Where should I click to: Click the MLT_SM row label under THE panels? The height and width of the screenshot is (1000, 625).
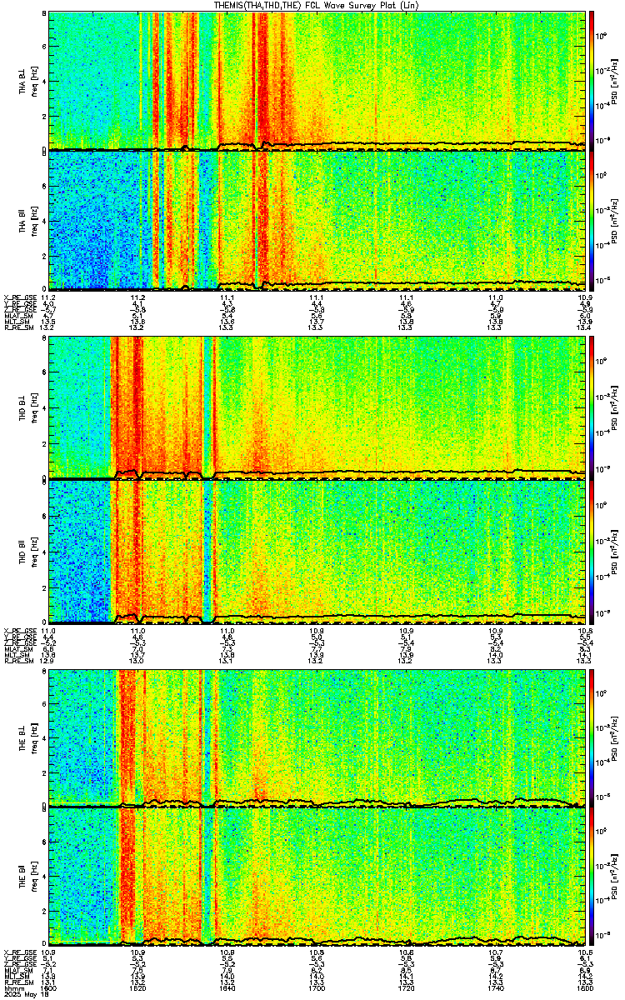(16, 977)
